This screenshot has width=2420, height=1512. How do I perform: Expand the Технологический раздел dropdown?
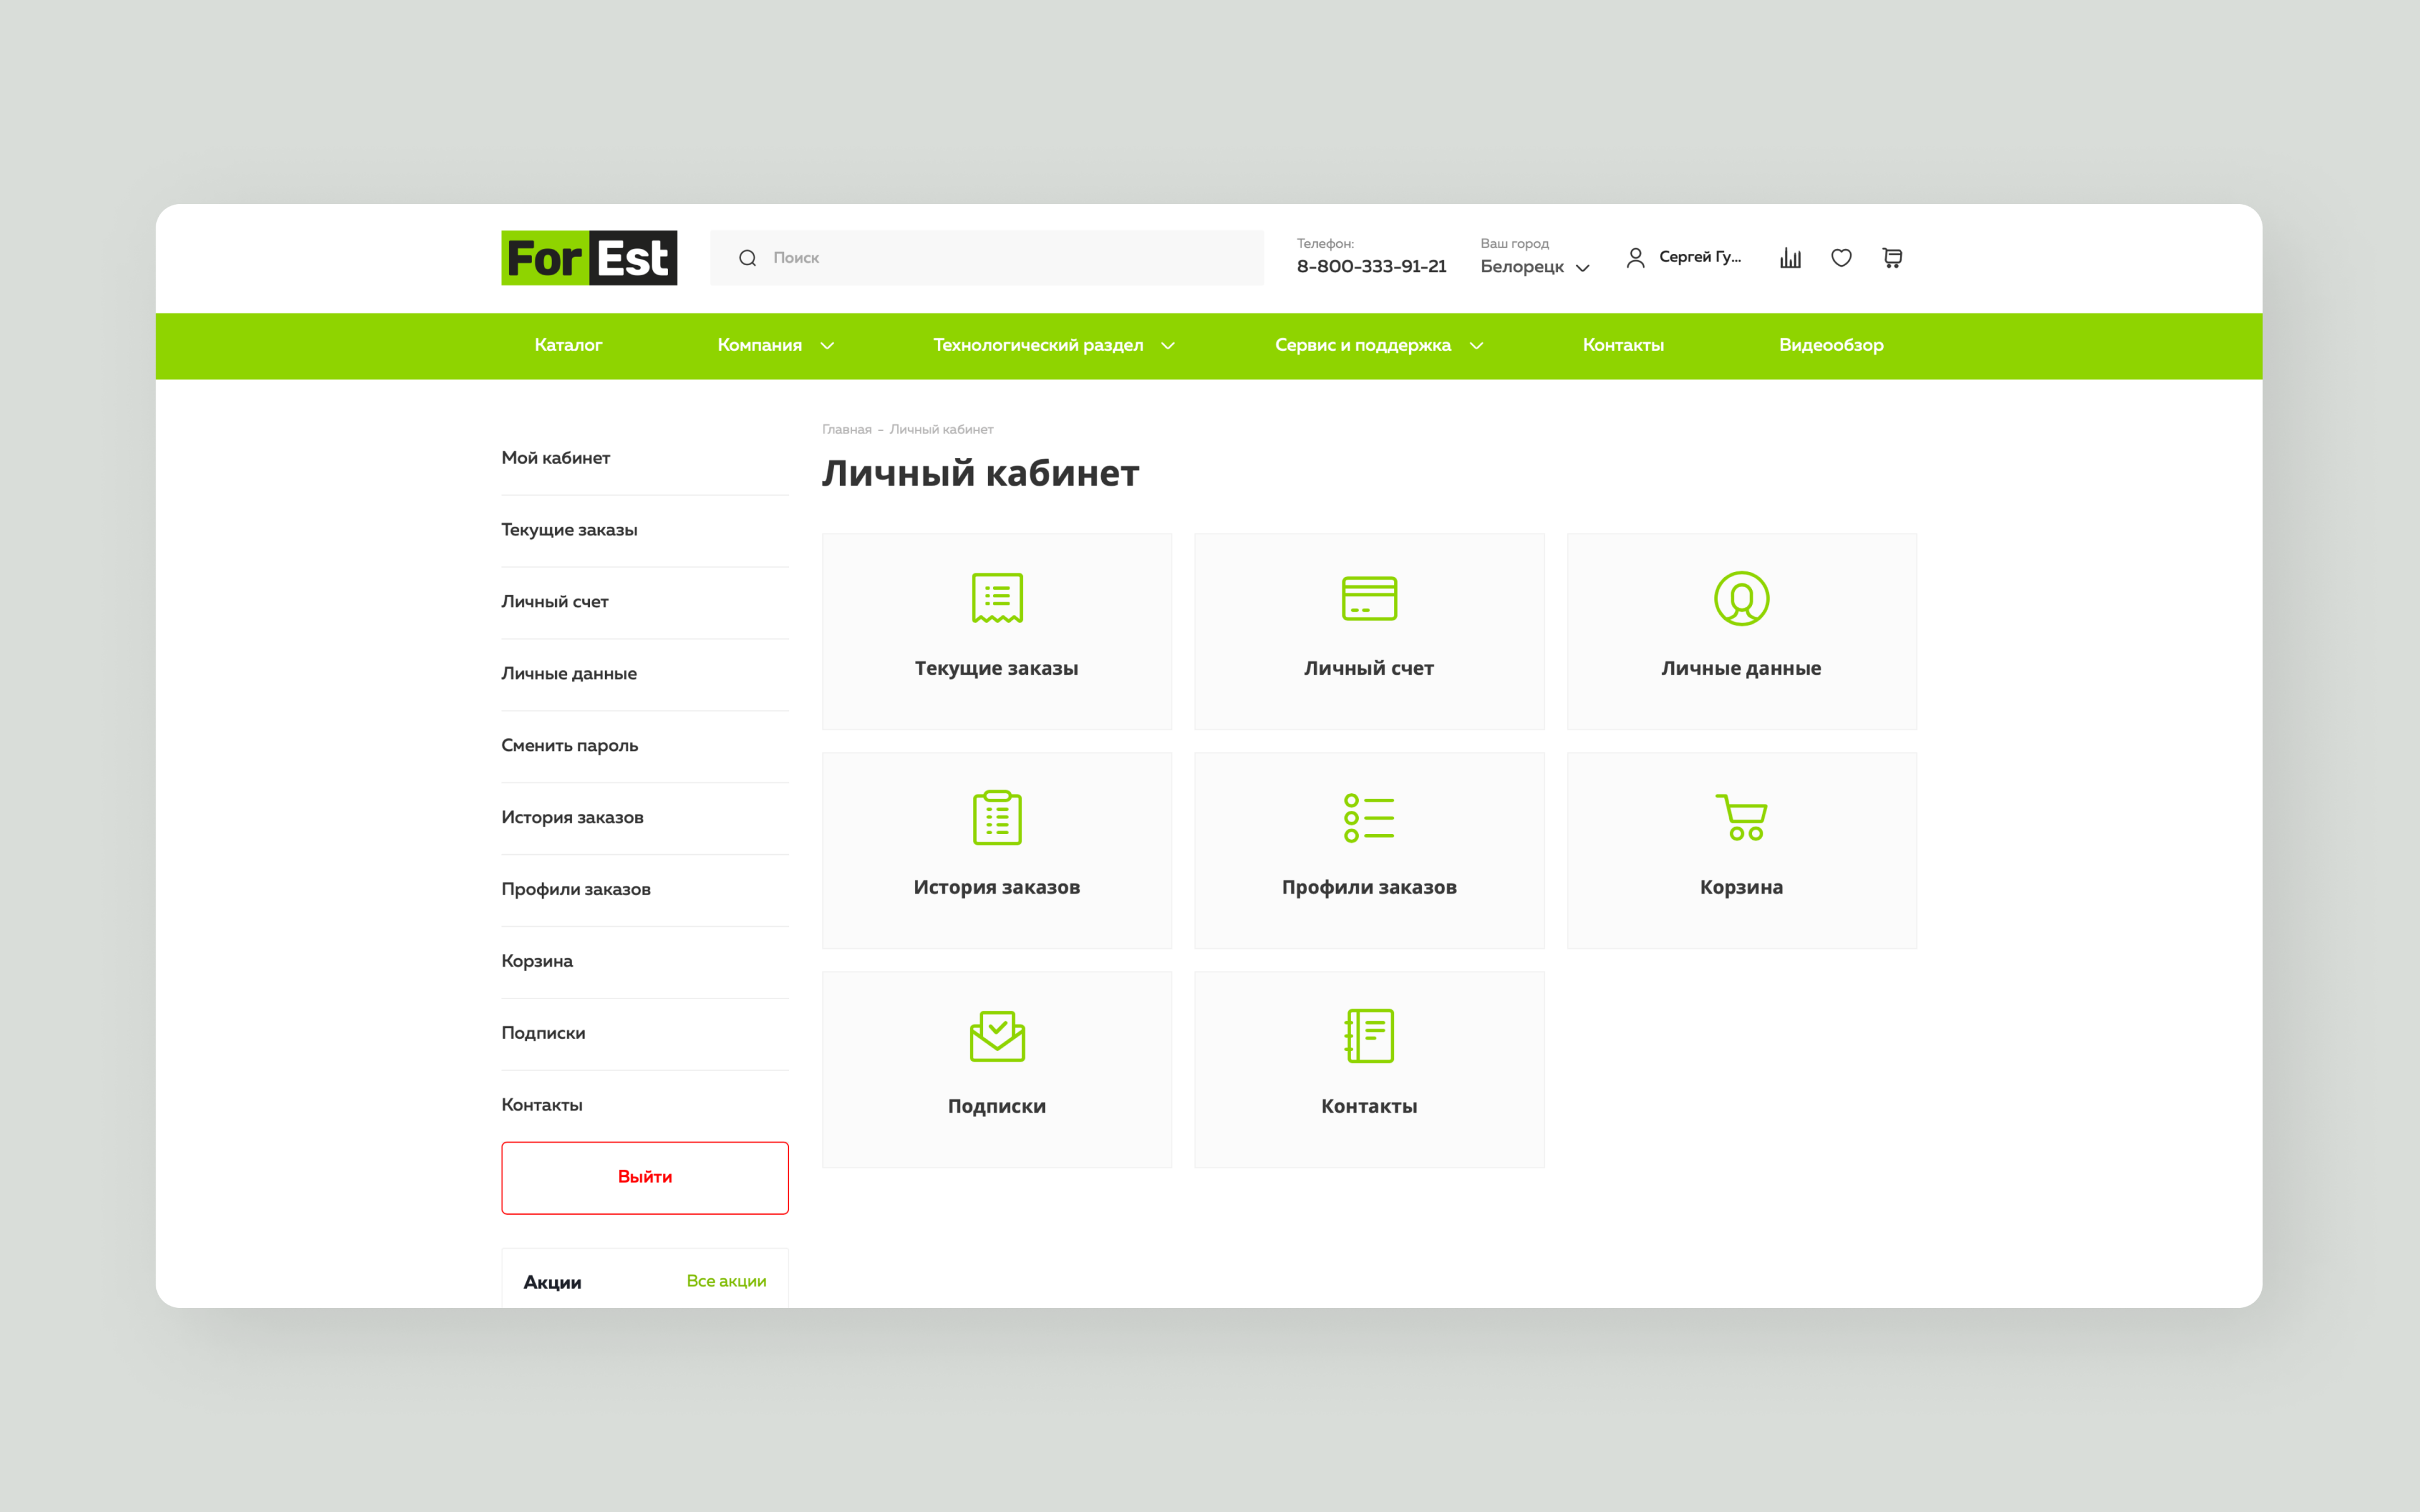pos(1167,346)
